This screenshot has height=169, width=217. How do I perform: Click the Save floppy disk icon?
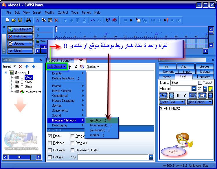(x=20, y=20)
